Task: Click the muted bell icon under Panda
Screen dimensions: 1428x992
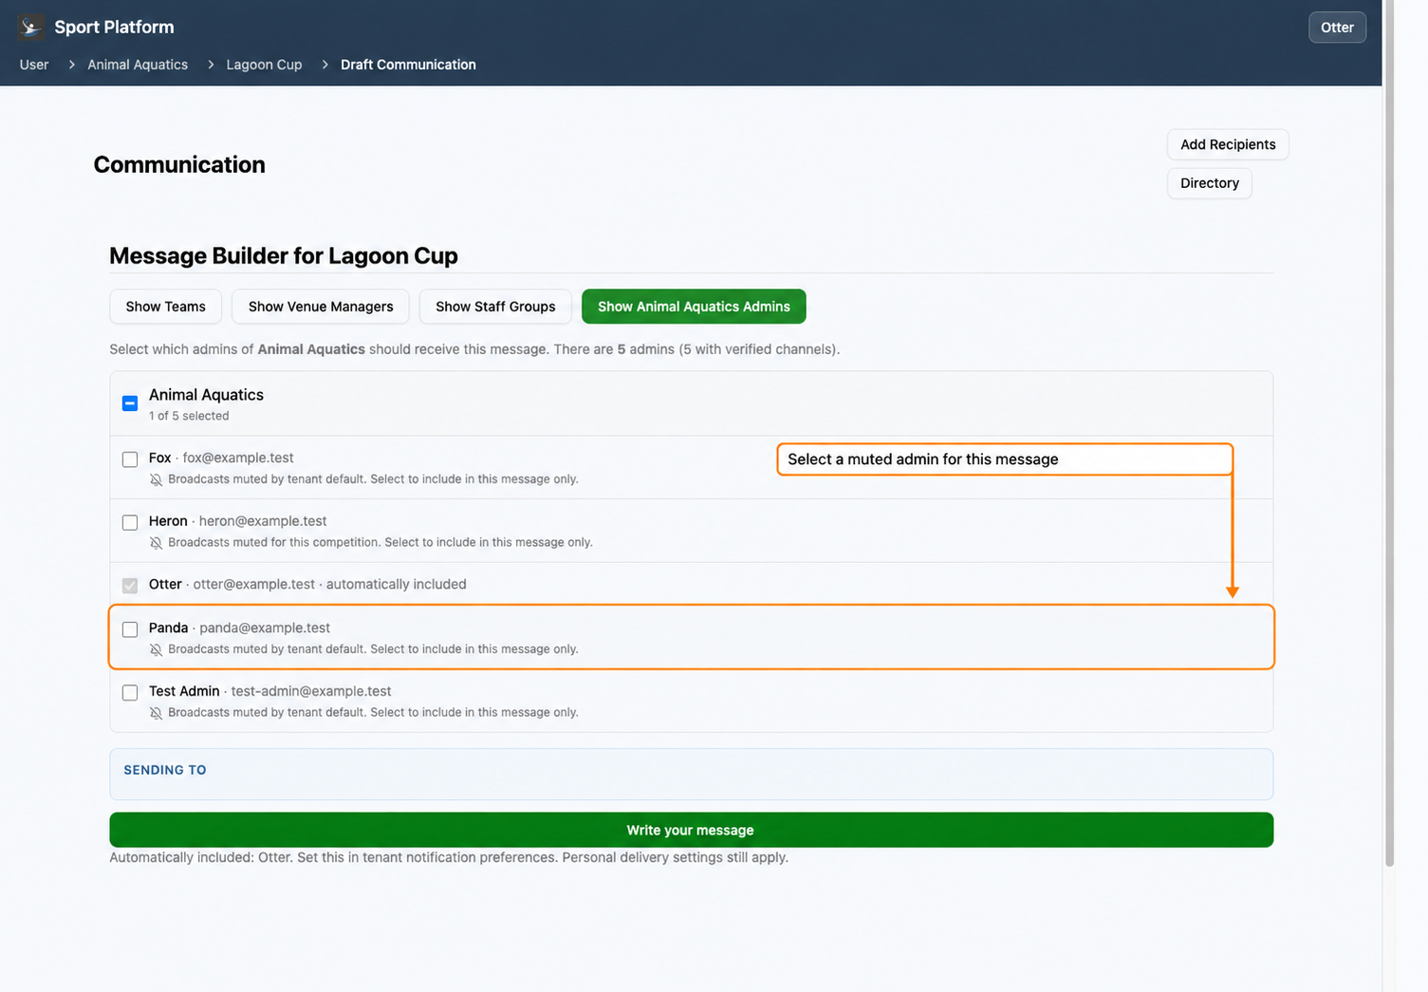Action: click(x=156, y=649)
